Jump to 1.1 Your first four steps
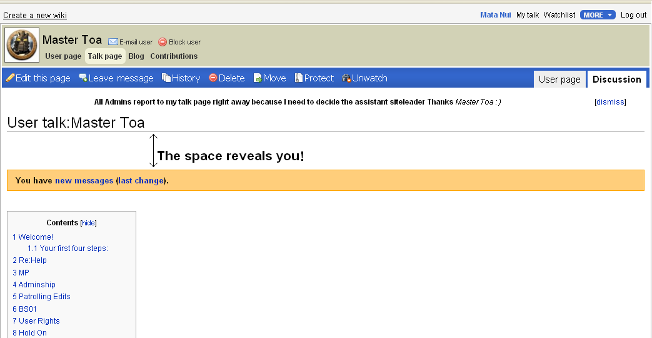 click(68, 248)
